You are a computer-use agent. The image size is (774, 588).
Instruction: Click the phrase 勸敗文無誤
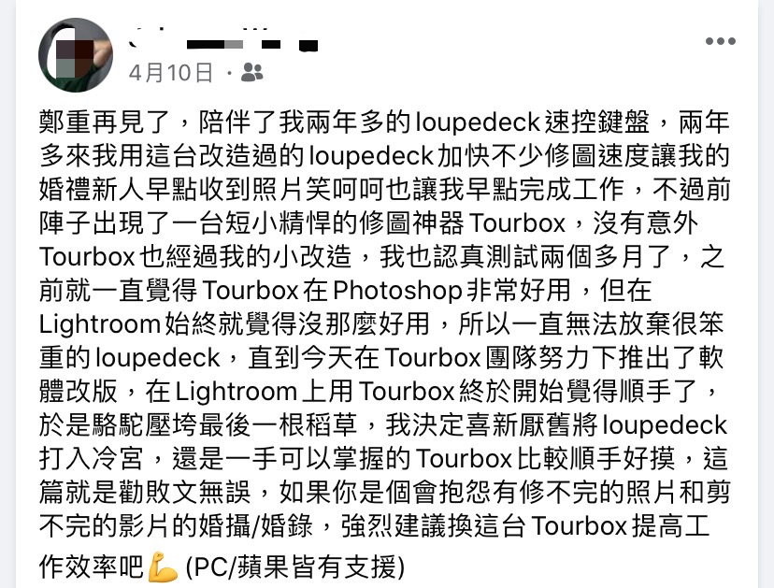pos(184,493)
